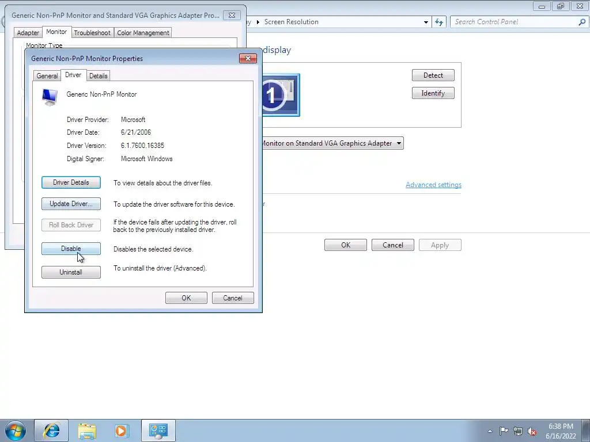Click the search magnifier icon

(x=582, y=22)
